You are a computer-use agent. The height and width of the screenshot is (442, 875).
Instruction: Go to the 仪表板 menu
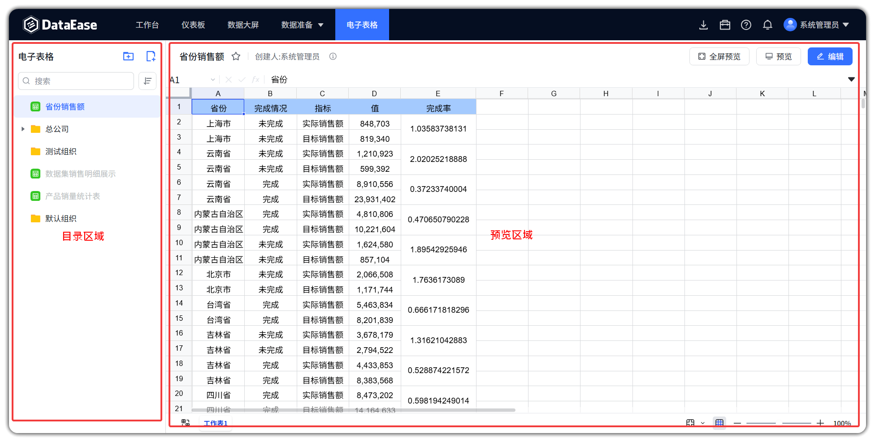coord(193,25)
